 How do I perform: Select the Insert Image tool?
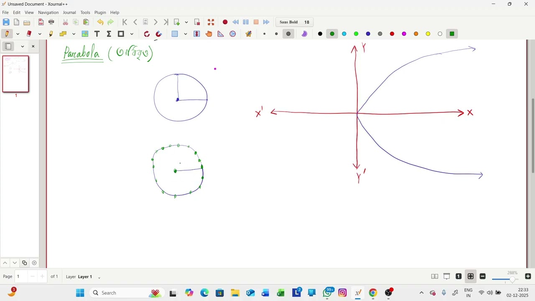tap(85, 34)
